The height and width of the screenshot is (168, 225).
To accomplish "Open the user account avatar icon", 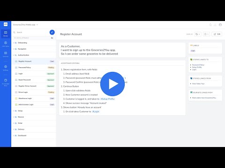I will 220,25.
